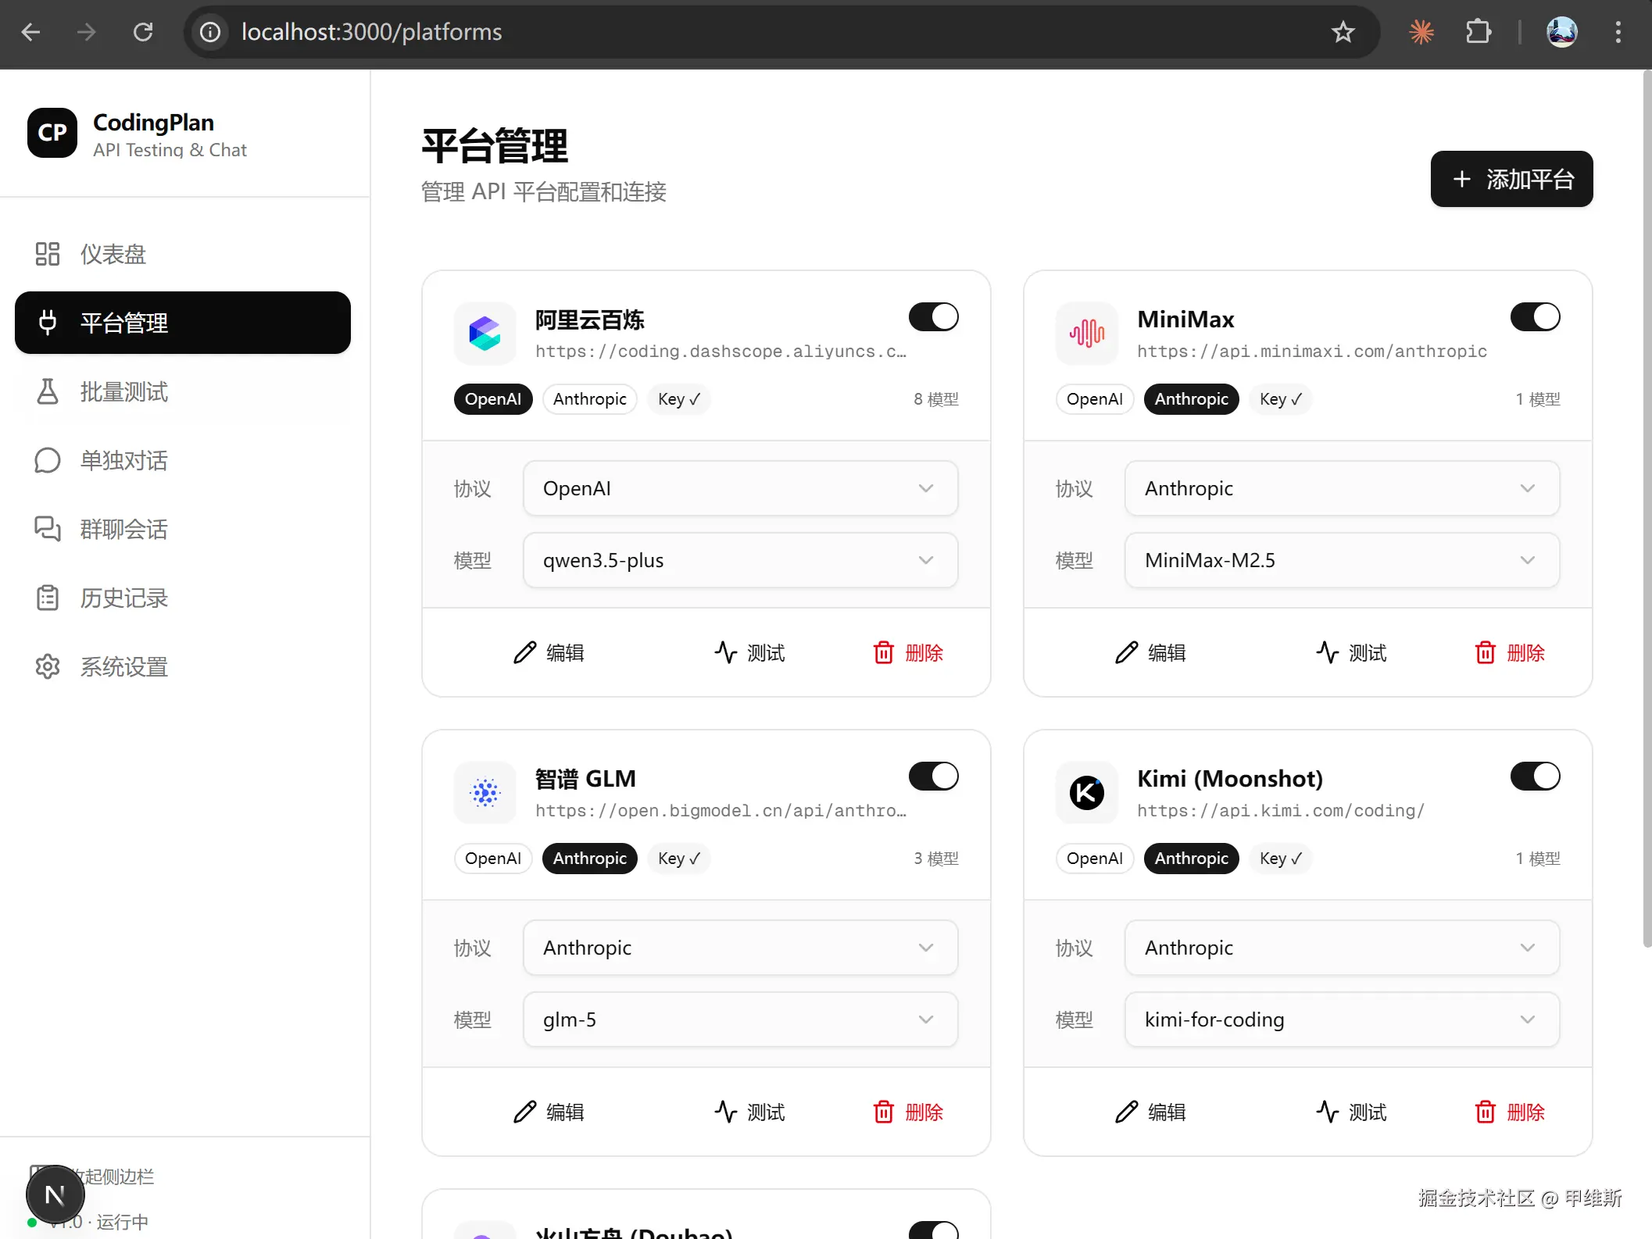Viewport: 1652px width, 1239px height.
Task: Bookmark this page with the star icon
Action: point(1343,32)
